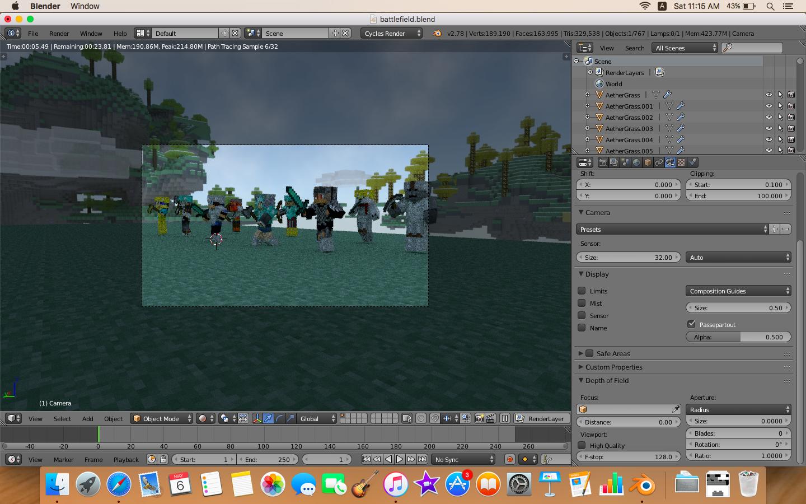Enable the High Quality viewport checkbox

point(582,445)
